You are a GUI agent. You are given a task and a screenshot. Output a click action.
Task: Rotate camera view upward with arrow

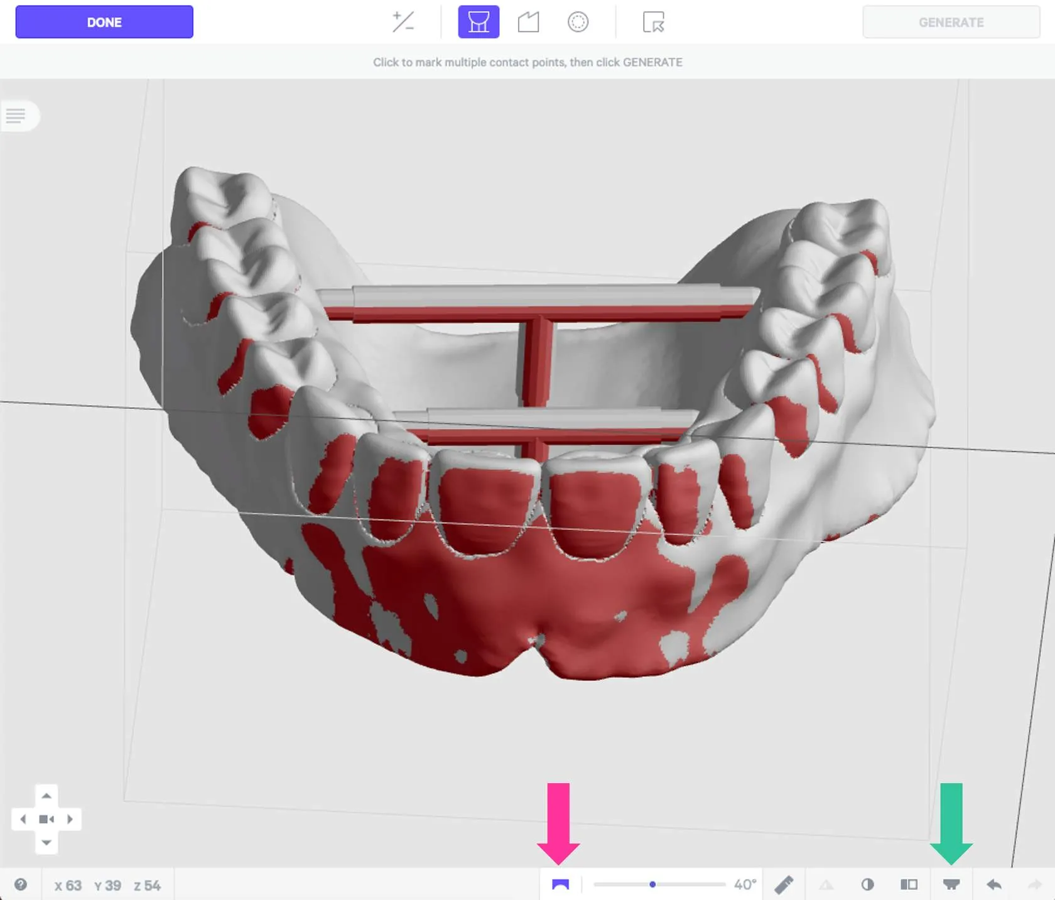[46, 795]
